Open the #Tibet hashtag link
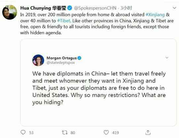179x138 pixels. click(64, 21)
